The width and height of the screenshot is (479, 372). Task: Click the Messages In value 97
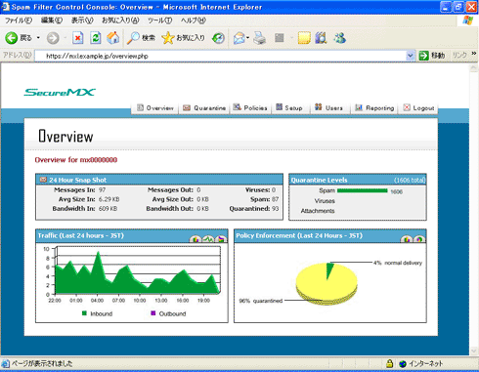(x=102, y=189)
